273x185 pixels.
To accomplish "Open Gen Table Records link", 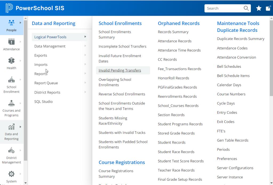I will [x=232, y=140].
